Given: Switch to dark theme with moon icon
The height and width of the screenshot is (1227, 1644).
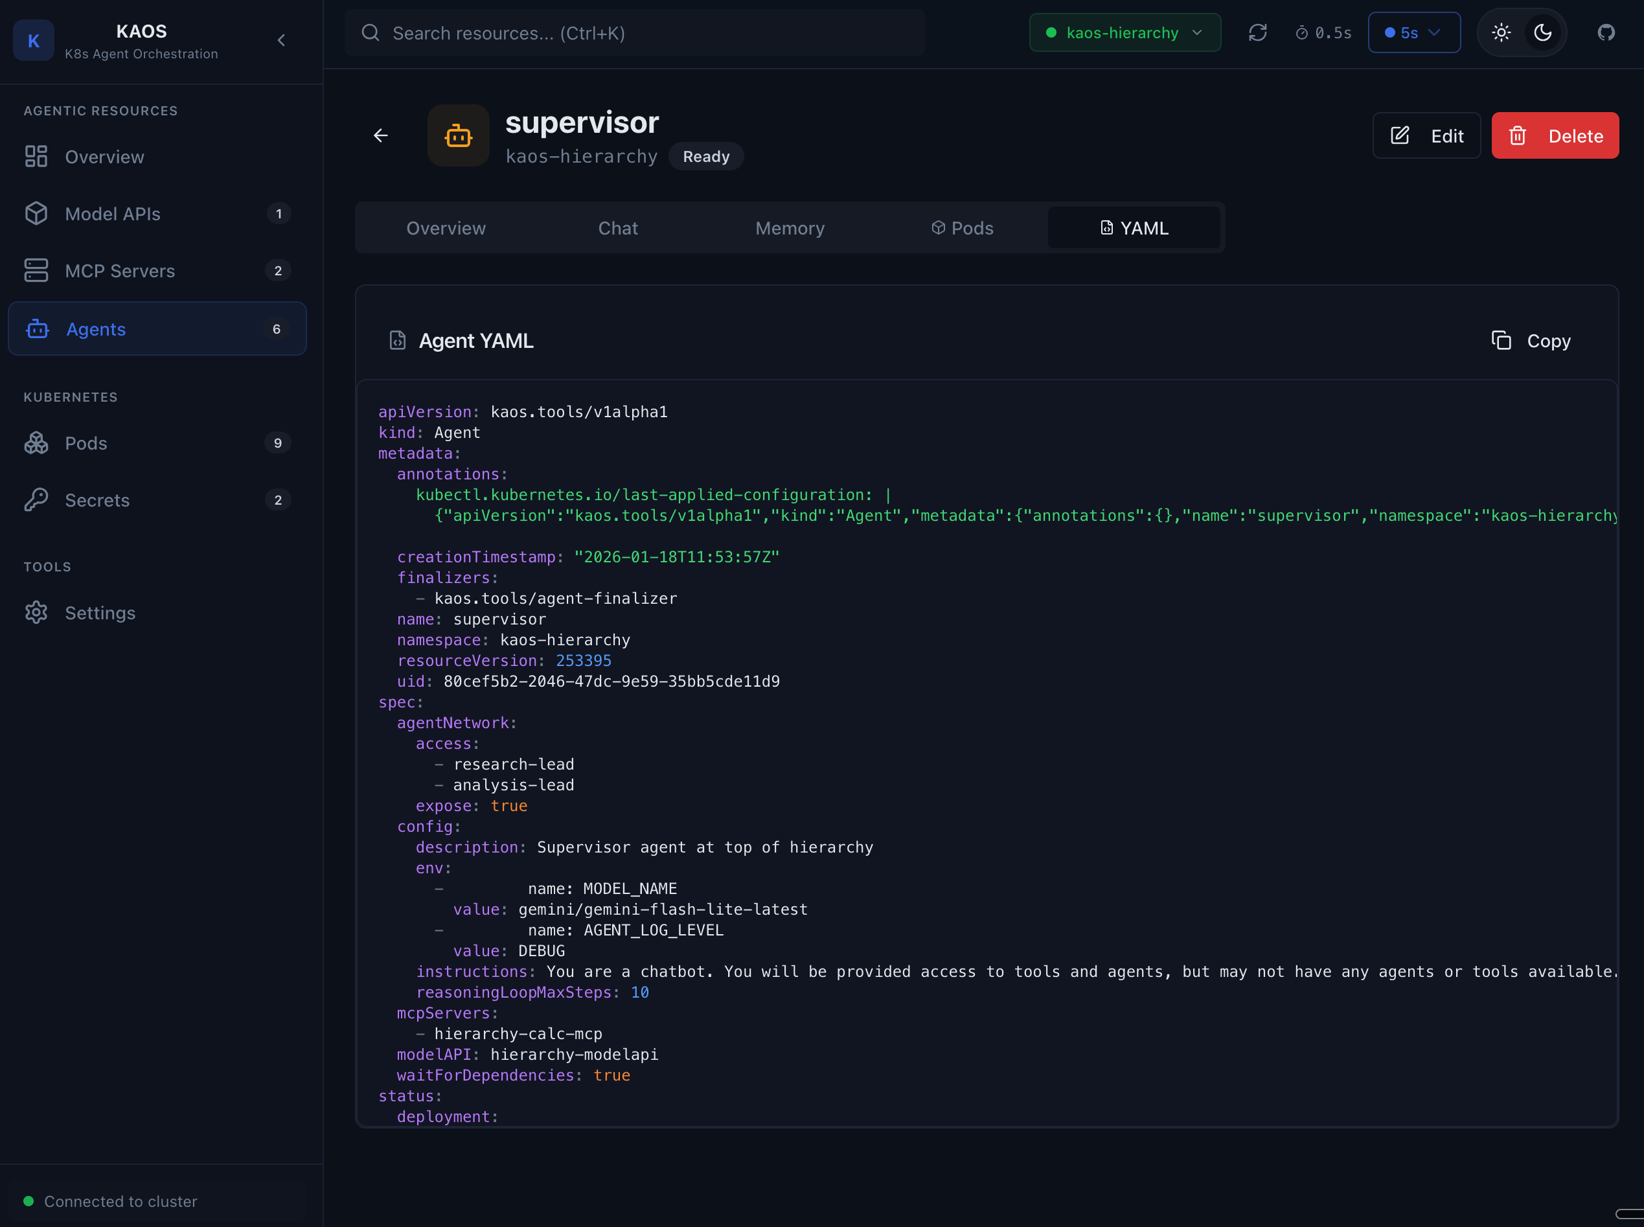Looking at the screenshot, I should [1542, 32].
